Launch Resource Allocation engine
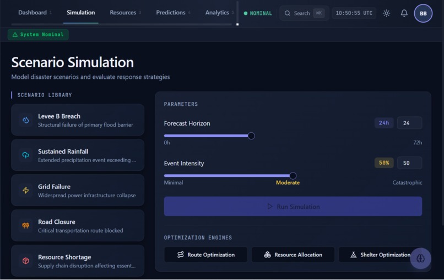The image size is (444, 280). (293, 255)
